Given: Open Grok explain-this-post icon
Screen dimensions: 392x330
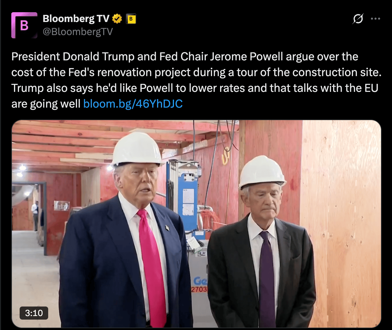Looking at the screenshot, I should pos(358,19).
